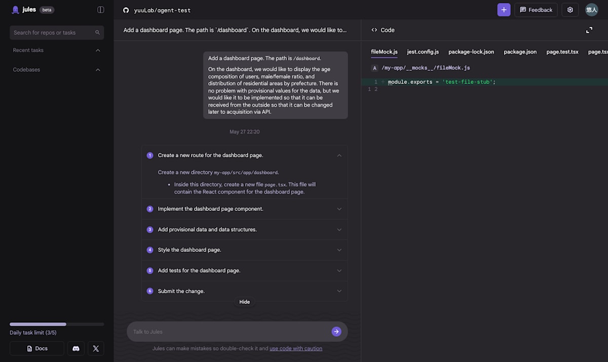Click the May 27 22:20 timestamp
Screen dimensions: 608x362
tap(245, 131)
